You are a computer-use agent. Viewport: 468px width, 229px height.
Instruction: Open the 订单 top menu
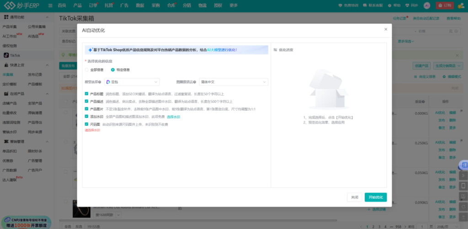click(93, 5)
